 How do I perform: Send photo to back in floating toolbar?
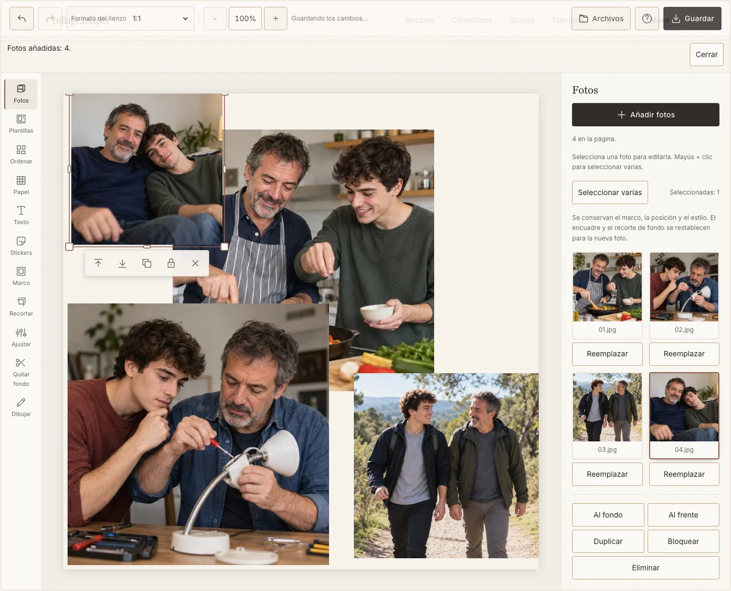pos(122,263)
